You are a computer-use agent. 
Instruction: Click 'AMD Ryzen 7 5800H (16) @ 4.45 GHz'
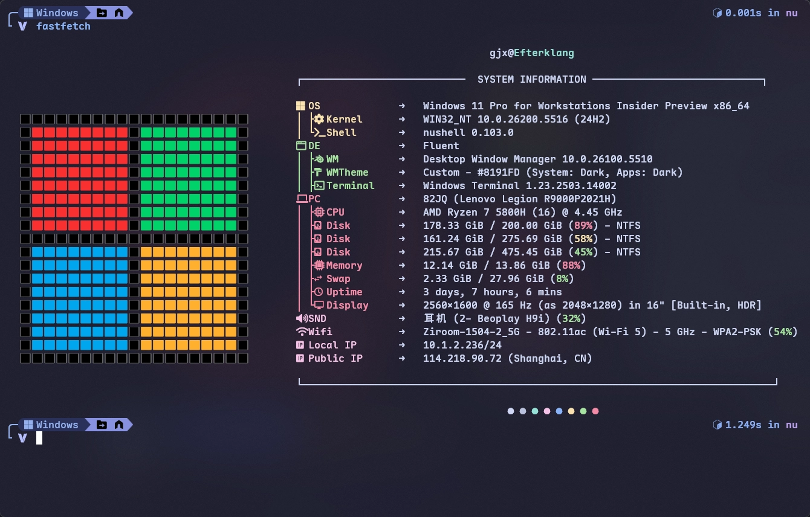(523, 212)
